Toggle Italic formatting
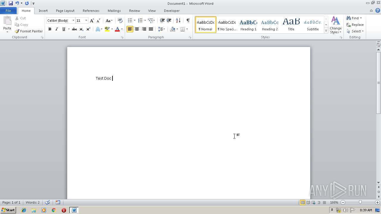Image resolution: width=381 pixels, height=214 pixels. pyautogui.click(x=57, y=29)
